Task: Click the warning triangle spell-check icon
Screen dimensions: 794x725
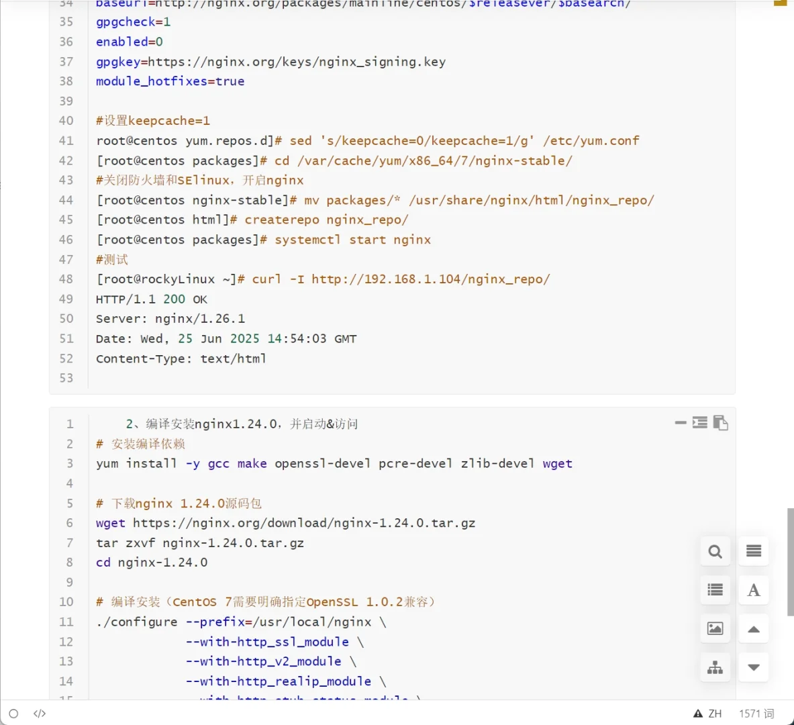Action: pyautogui.click(x=698, y=714)
